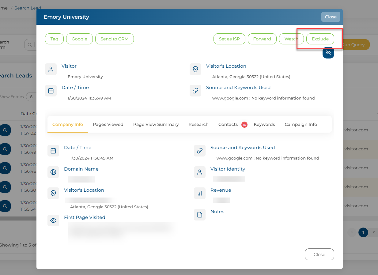Click the Watch button
This screenshot has width=378, height=275.
[x=291, y=39]
